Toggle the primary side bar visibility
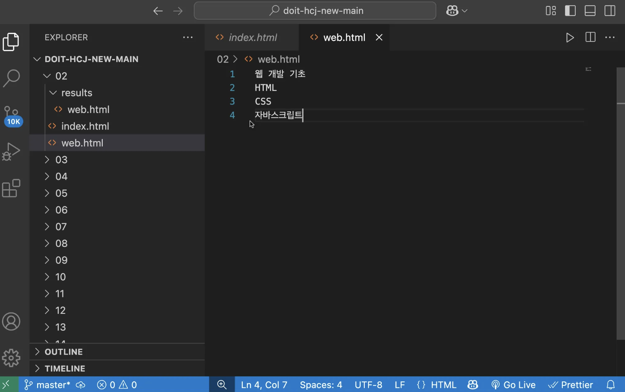 [570, 11]
